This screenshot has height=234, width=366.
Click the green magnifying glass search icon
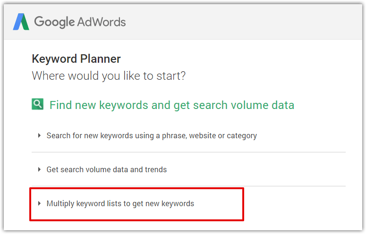coord(38,104)
